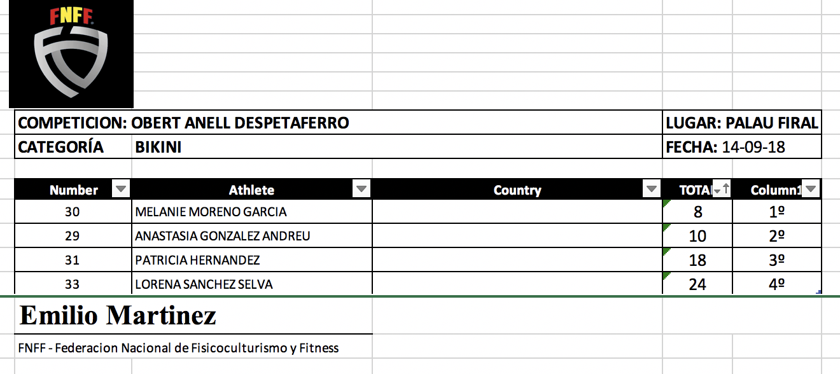Click the FNFF shield logo image
Image resolution: width=840 pixels, height=374 pixels.
tap(71, 54)
